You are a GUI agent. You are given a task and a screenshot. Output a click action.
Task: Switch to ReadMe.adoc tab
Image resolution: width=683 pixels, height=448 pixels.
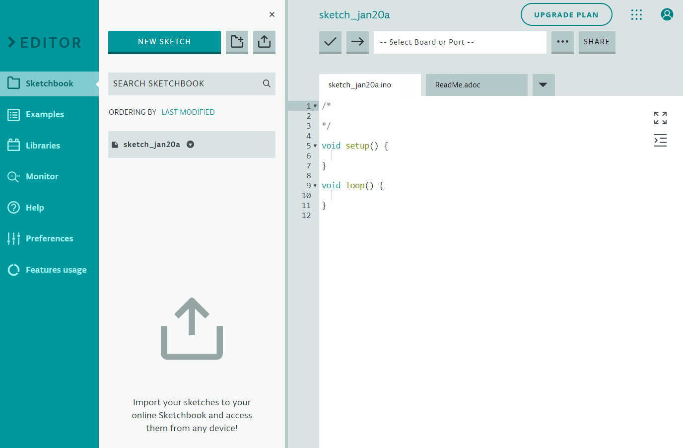(x=477, y=85)
